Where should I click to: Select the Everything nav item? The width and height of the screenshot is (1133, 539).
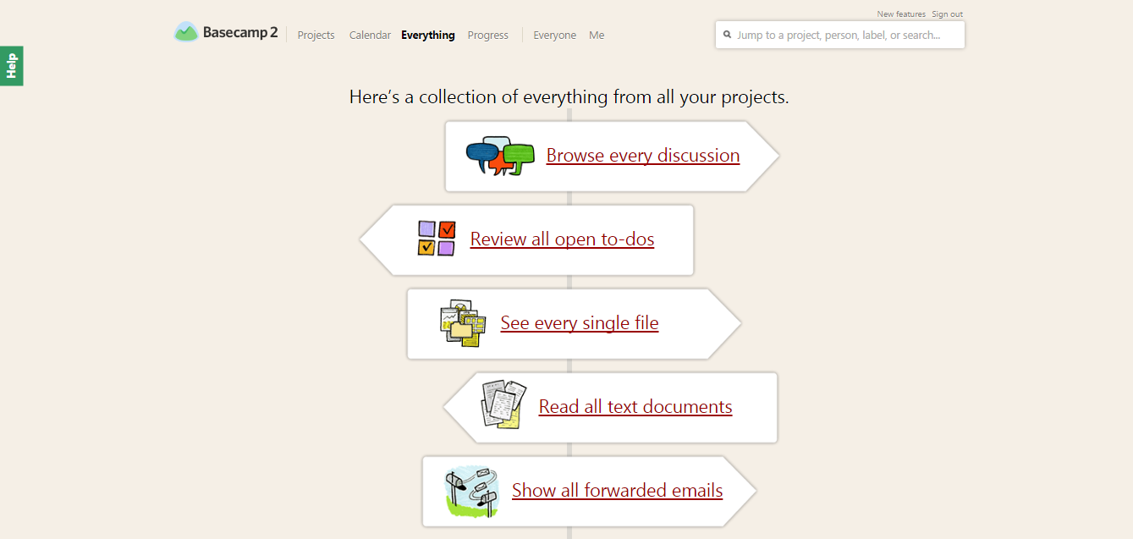(428, 36)
